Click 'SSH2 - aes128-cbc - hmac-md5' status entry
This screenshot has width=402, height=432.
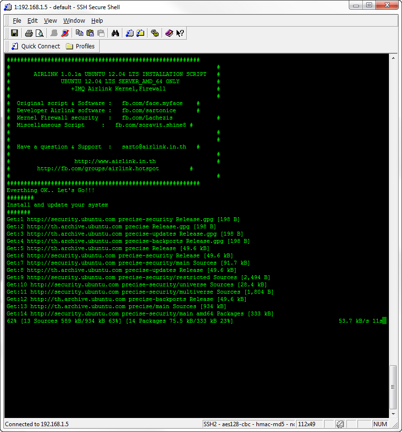click(249, 424)
